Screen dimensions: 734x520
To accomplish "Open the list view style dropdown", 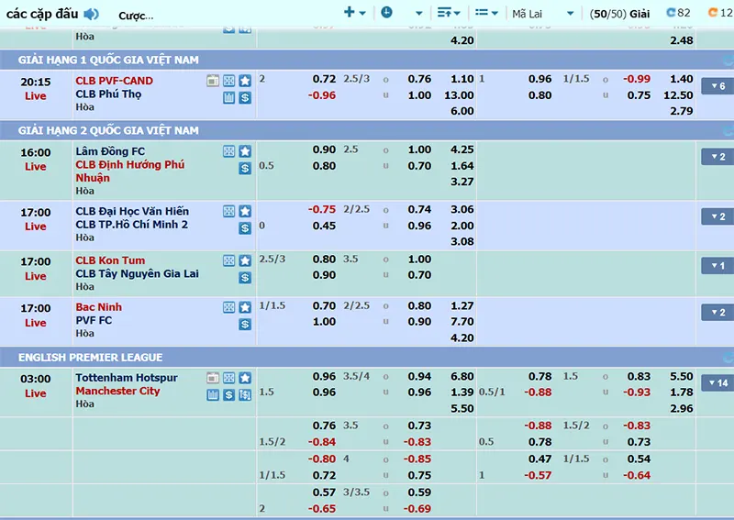I will tap(486, 13).
